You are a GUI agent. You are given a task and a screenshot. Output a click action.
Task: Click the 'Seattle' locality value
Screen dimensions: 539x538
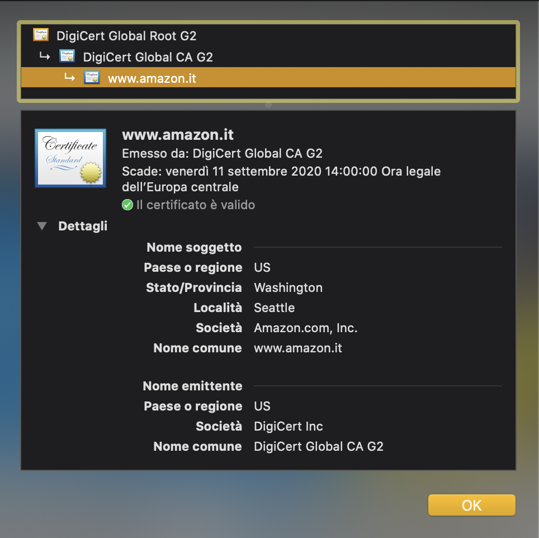point(274,308)
